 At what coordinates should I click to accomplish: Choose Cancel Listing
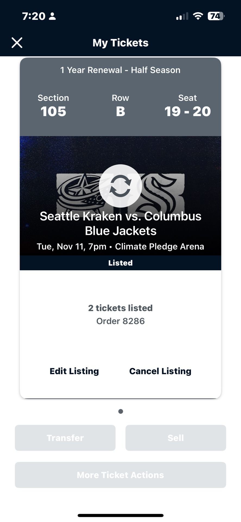click(x=160, y=371)
